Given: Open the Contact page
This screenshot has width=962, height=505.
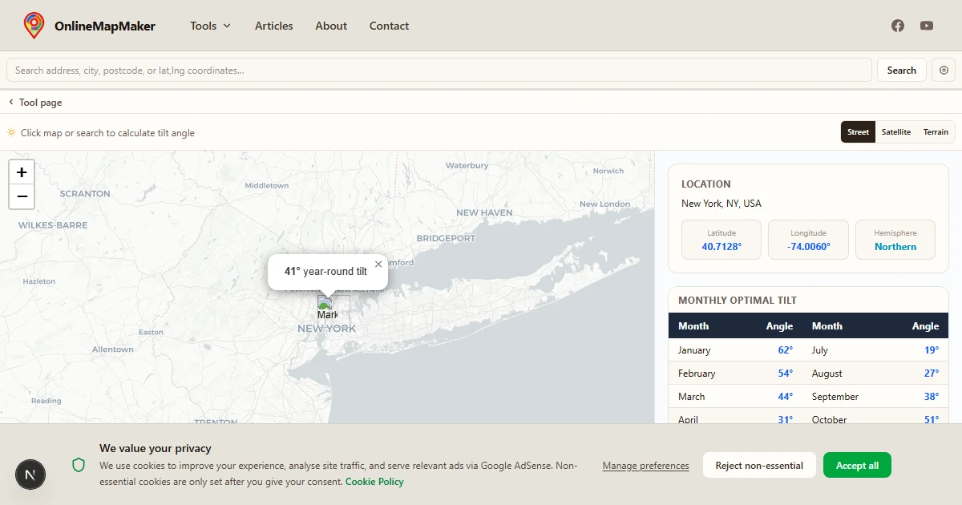Looking at the screenshot, I should pos(389,26).
